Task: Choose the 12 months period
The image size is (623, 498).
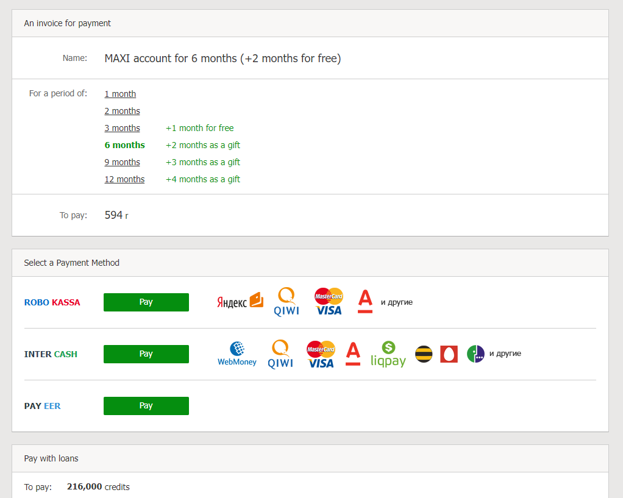Action: click(x=124, y=179)
